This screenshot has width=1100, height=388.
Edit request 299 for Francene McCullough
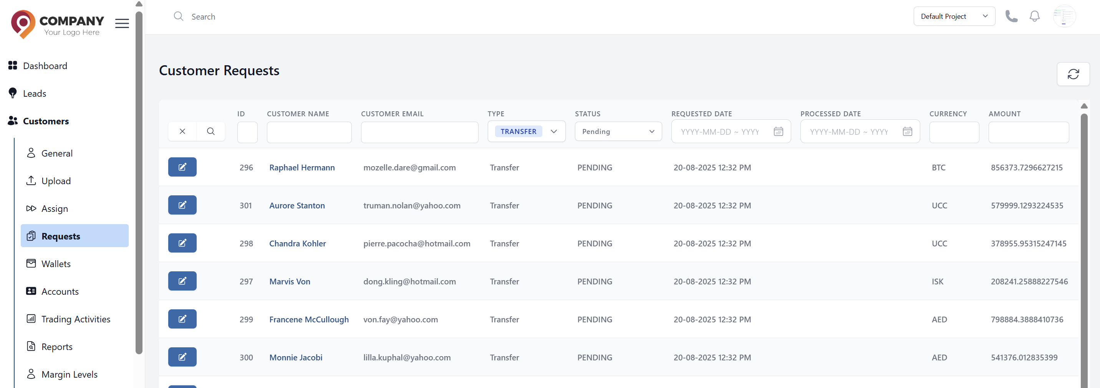[x=182, y=319]
